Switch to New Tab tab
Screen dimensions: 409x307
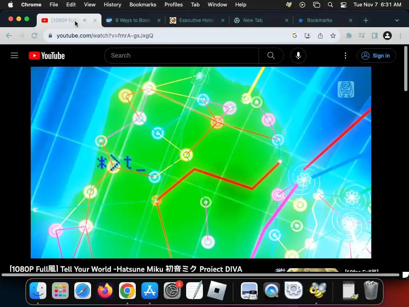point(261,20)
